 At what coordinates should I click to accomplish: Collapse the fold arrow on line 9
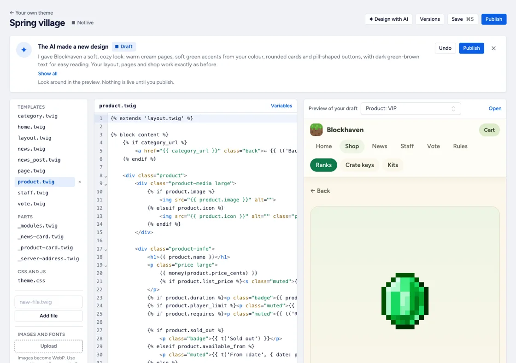[106, 184]
